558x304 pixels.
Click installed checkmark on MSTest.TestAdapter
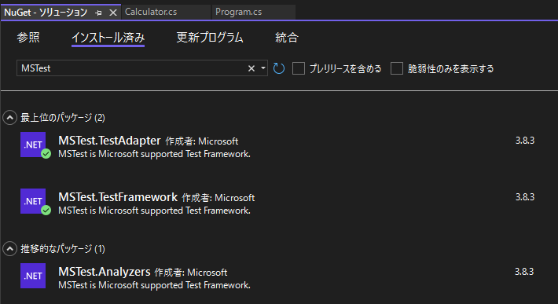click(46, 154)
